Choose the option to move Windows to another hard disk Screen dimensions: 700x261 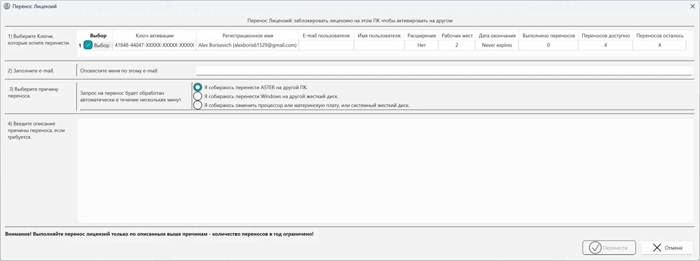pyautogui.click(x=198, y=96)
